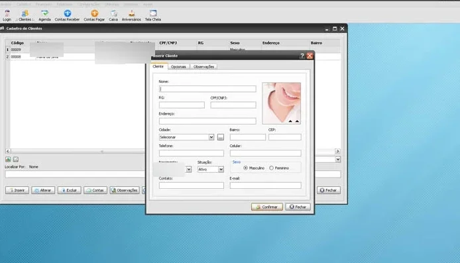Expand the Cidade Selecionar dropdown

coord(211,137)
